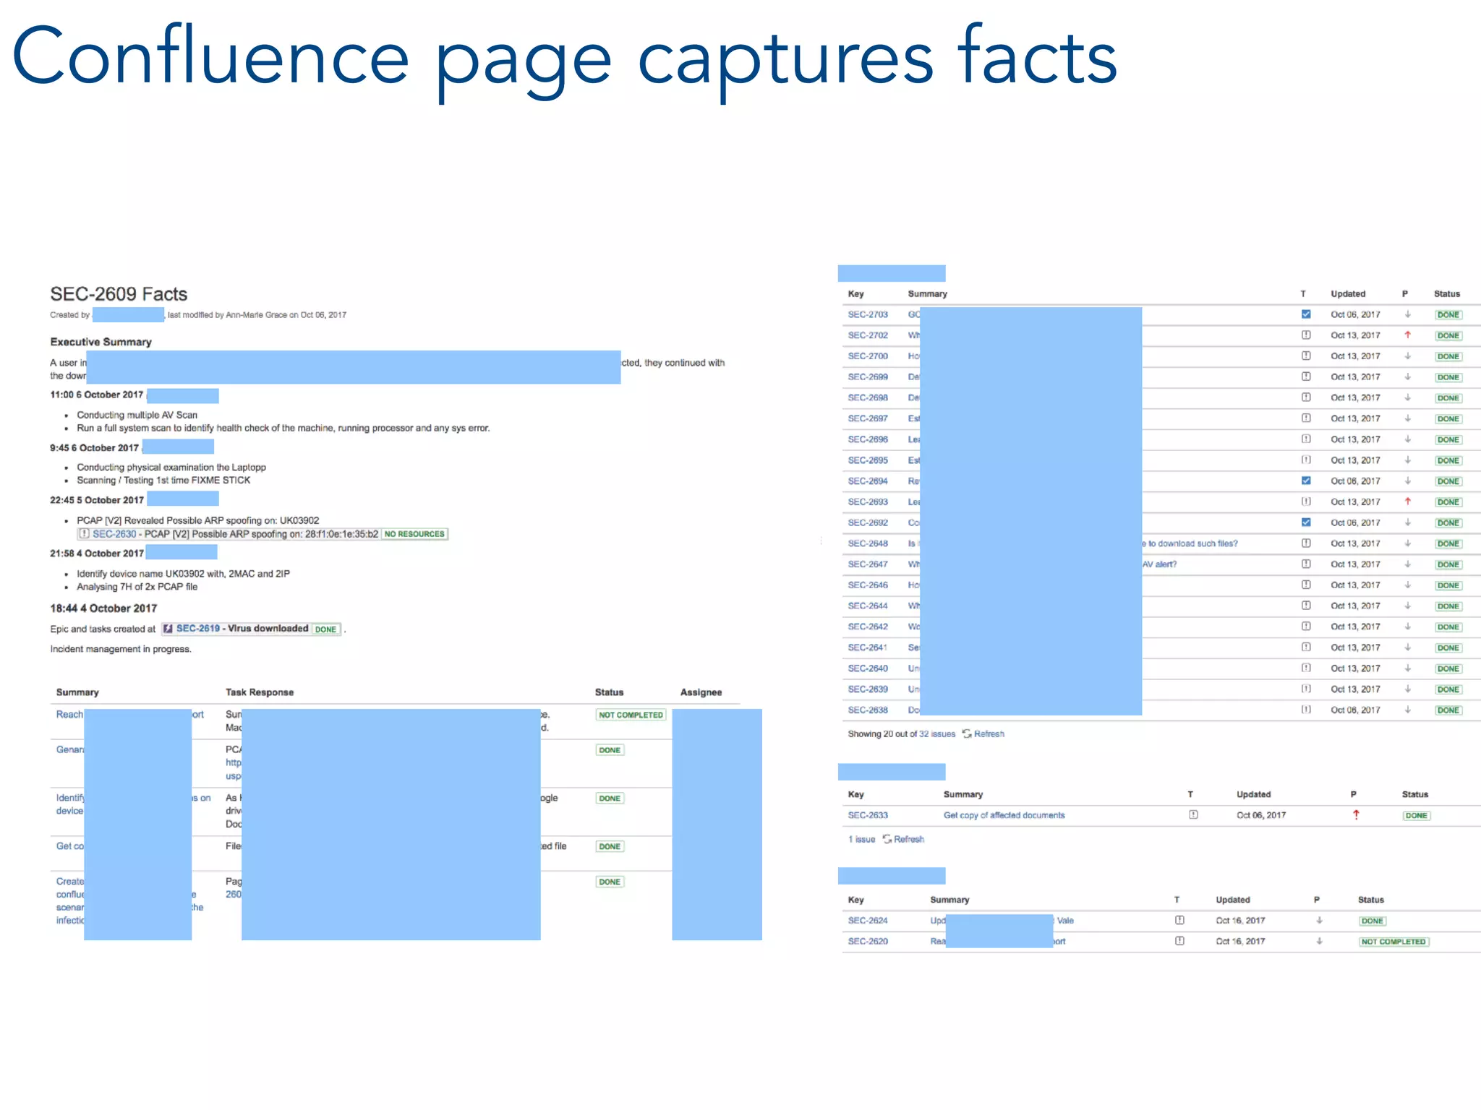Open the SEC-2633 issue link

coord(868,815)
